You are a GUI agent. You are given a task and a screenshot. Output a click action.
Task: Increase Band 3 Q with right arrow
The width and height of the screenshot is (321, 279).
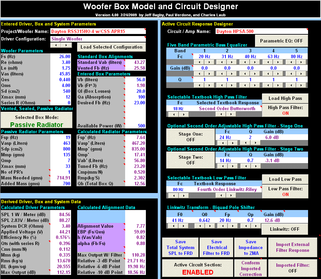[x=255, y=85]
